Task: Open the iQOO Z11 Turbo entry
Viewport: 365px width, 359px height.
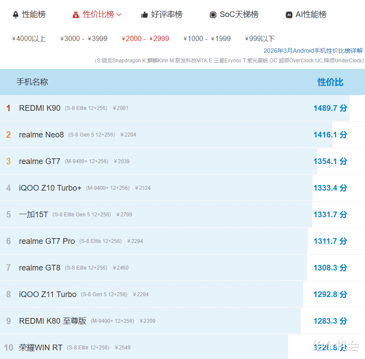Action: [x=48, y=294]
